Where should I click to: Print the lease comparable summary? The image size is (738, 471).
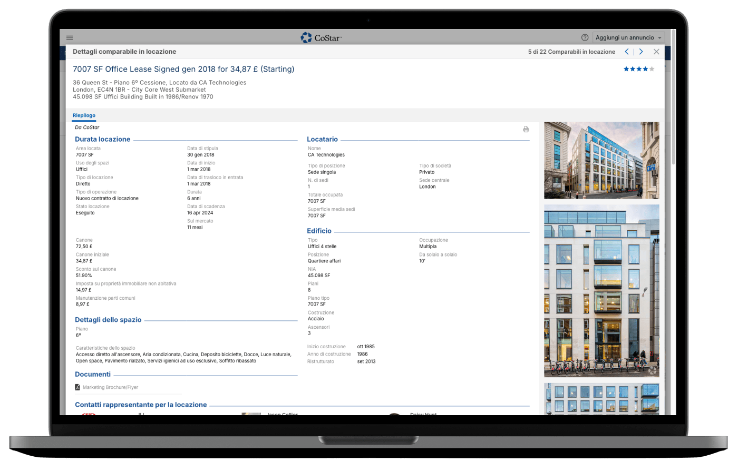point(526,130)
